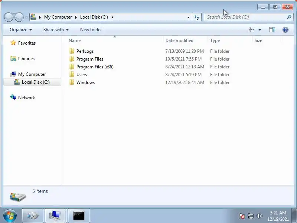Open the Help icon

click(285, 30)
